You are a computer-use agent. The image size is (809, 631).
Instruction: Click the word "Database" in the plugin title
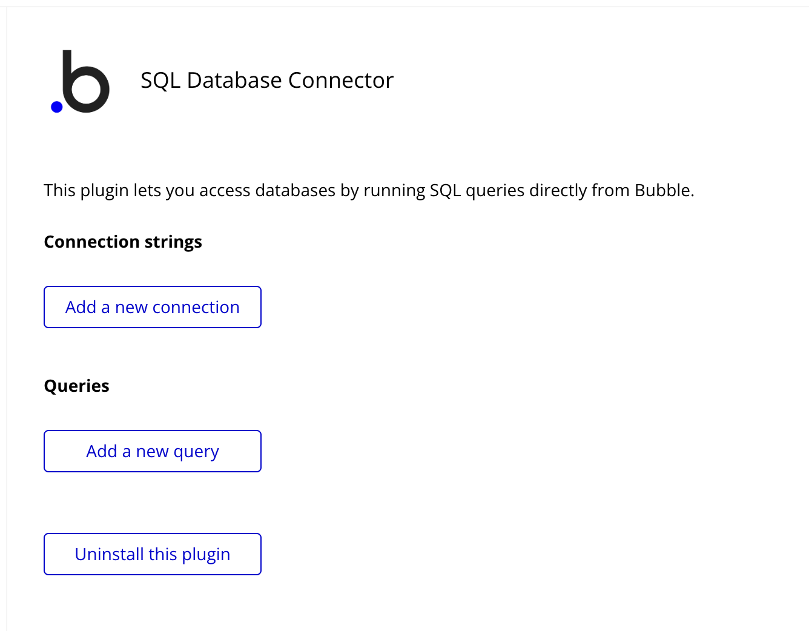234,81
